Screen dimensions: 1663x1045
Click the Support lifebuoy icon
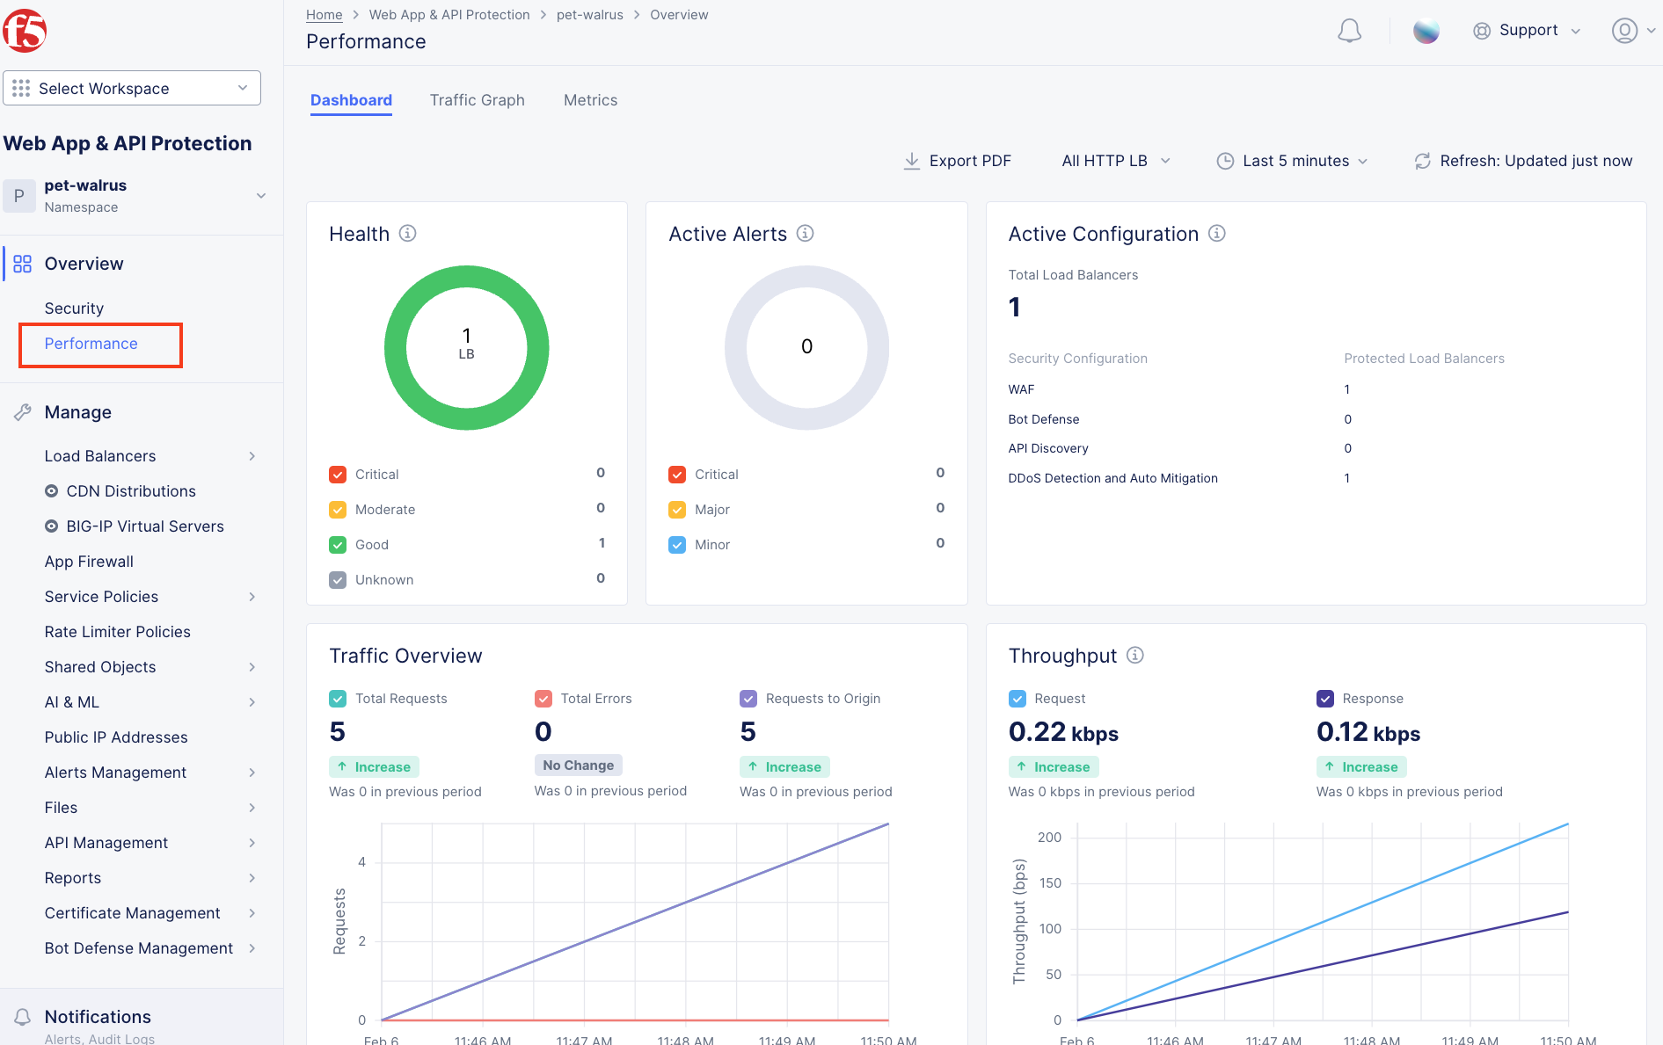coord(1482,31)
